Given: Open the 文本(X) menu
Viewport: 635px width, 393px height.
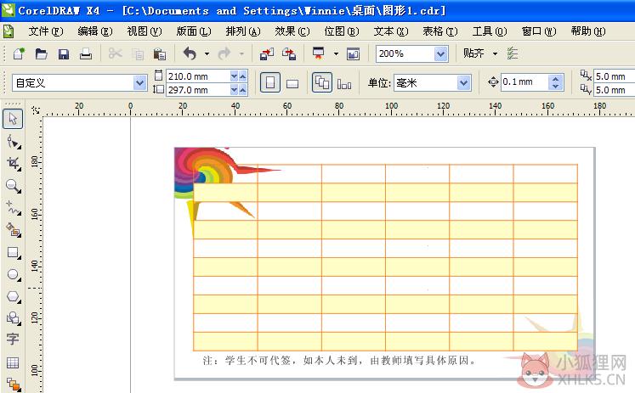Looking at the screenshot, I should click(x=391, y=31).
